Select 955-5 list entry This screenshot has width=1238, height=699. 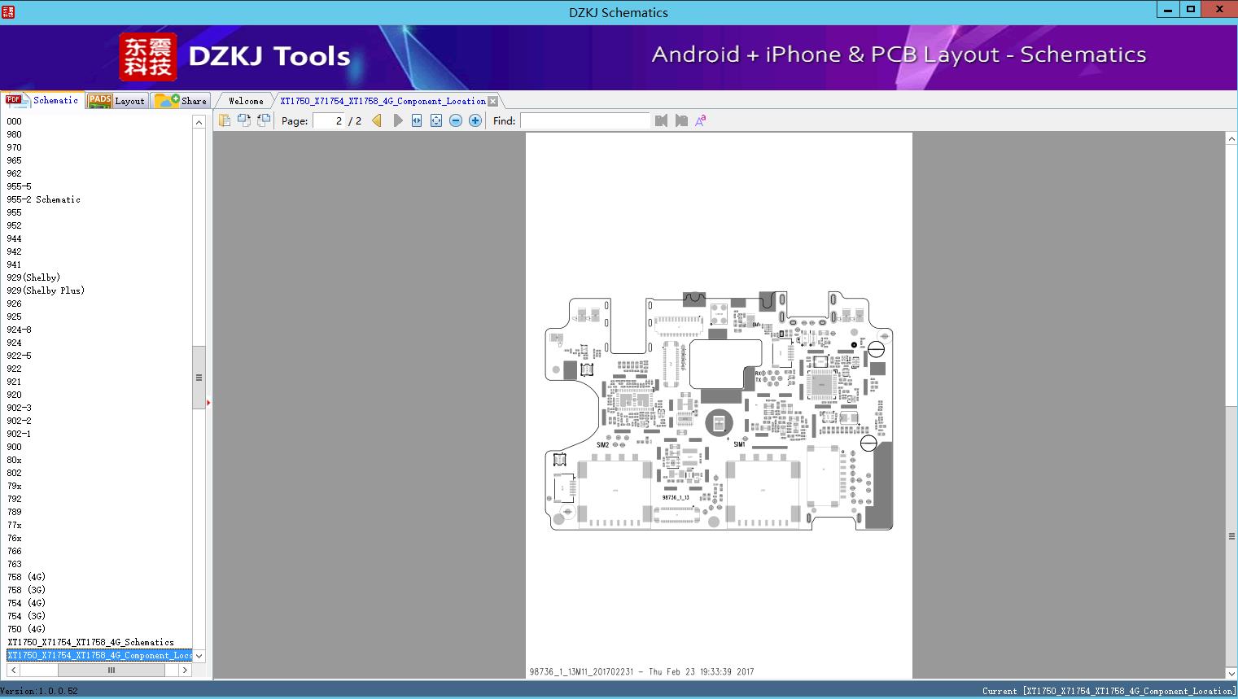(x=19, y=186)
